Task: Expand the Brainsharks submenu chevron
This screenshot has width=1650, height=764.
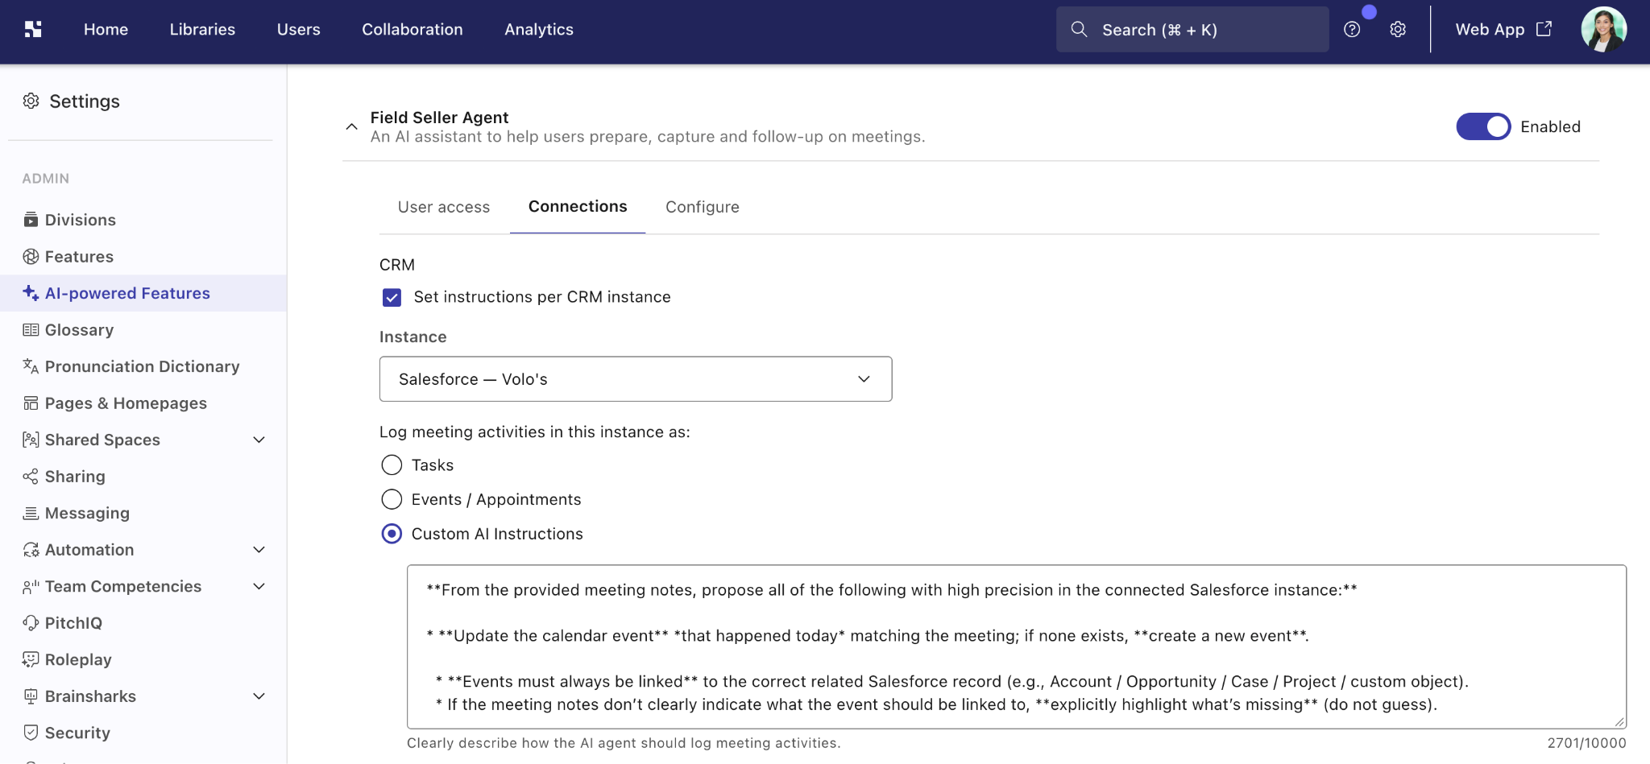Action: [x=259, y=696]
